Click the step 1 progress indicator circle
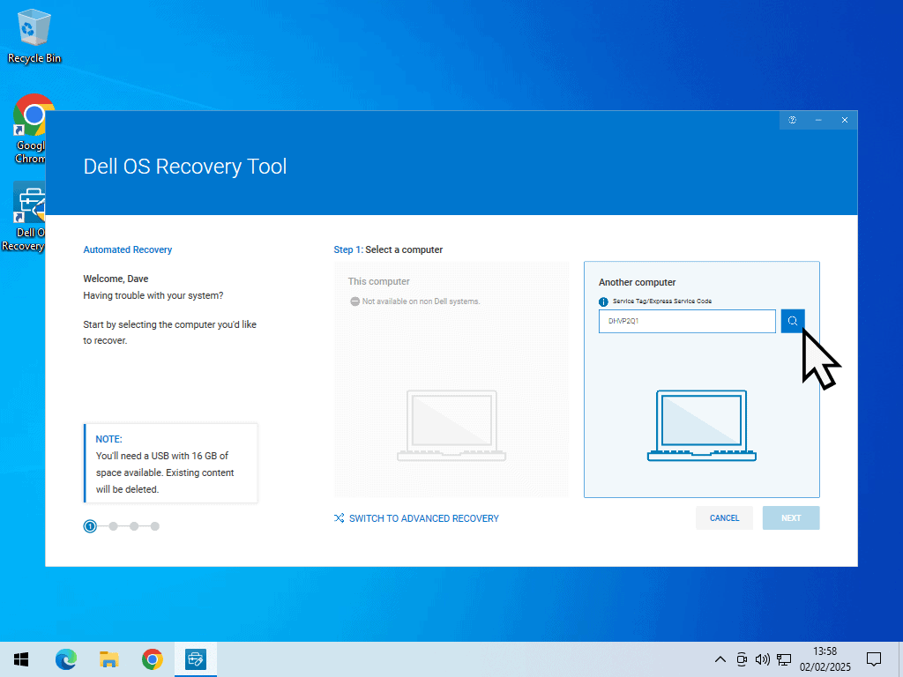This screenshot has width=903, height=677. (x=90, y=526)
